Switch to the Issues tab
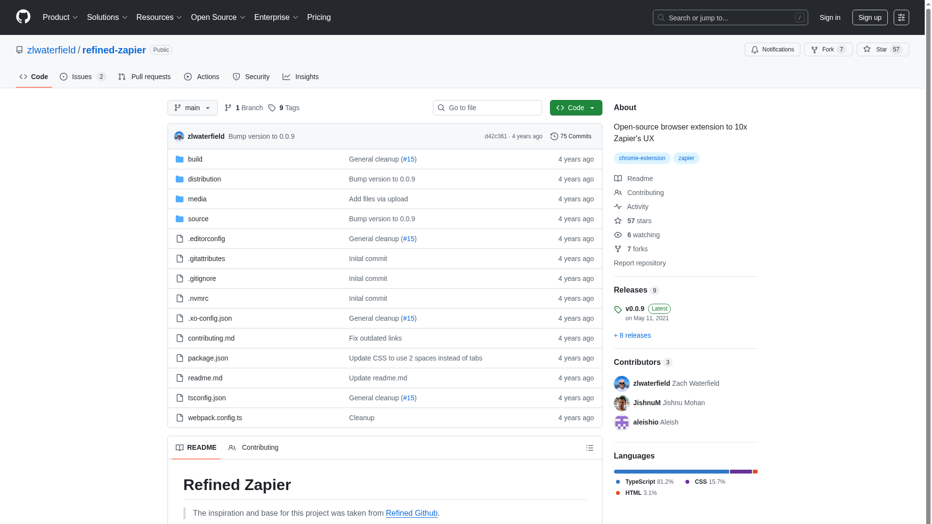The image size is (932, 524). point(83,77)
